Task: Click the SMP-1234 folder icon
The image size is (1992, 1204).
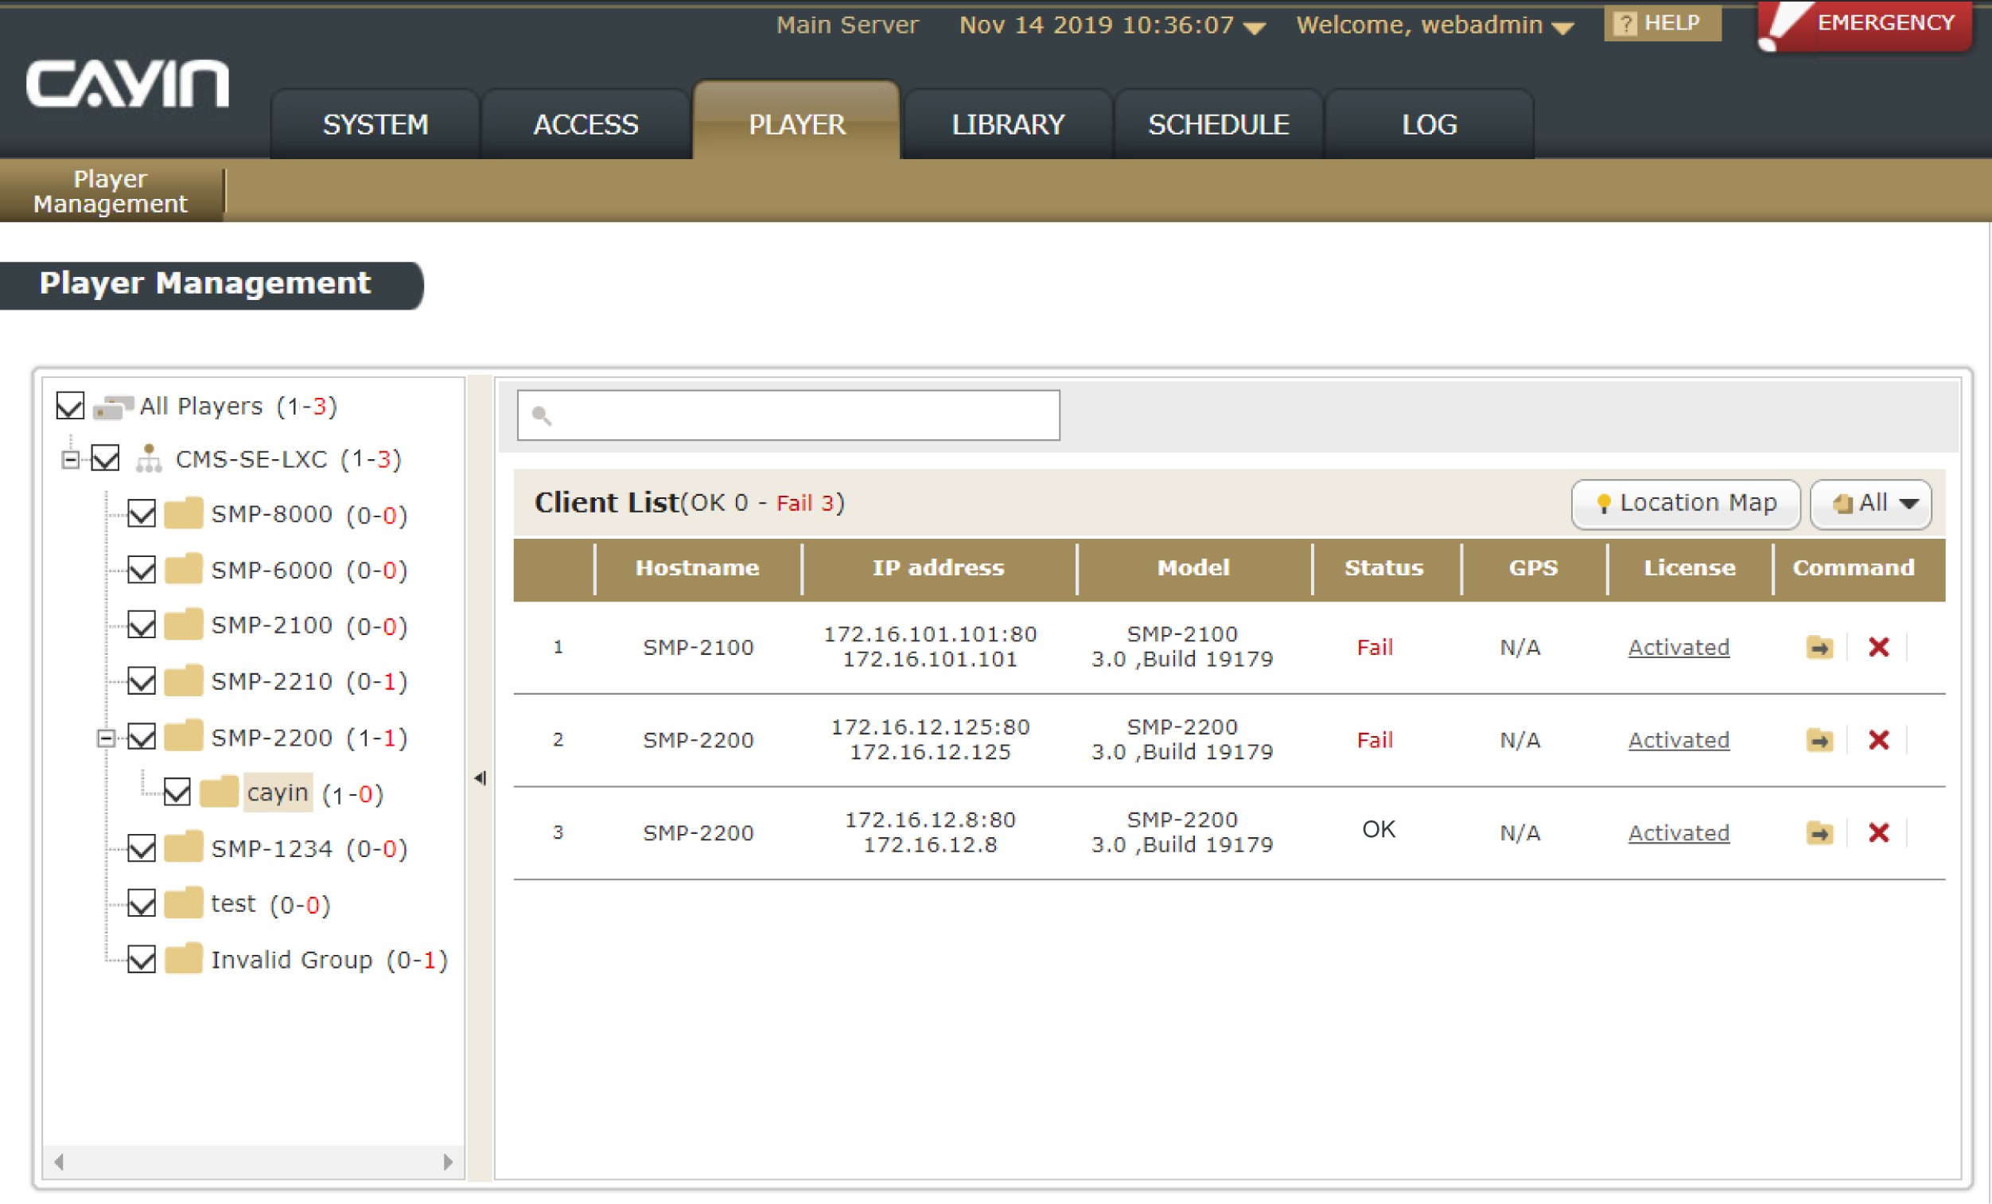Action: pos(183,847)
